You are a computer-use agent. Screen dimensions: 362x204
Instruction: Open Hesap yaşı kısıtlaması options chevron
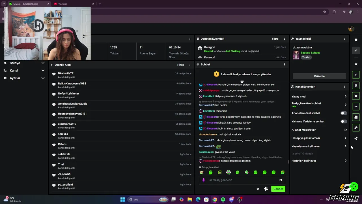[345, 138]
